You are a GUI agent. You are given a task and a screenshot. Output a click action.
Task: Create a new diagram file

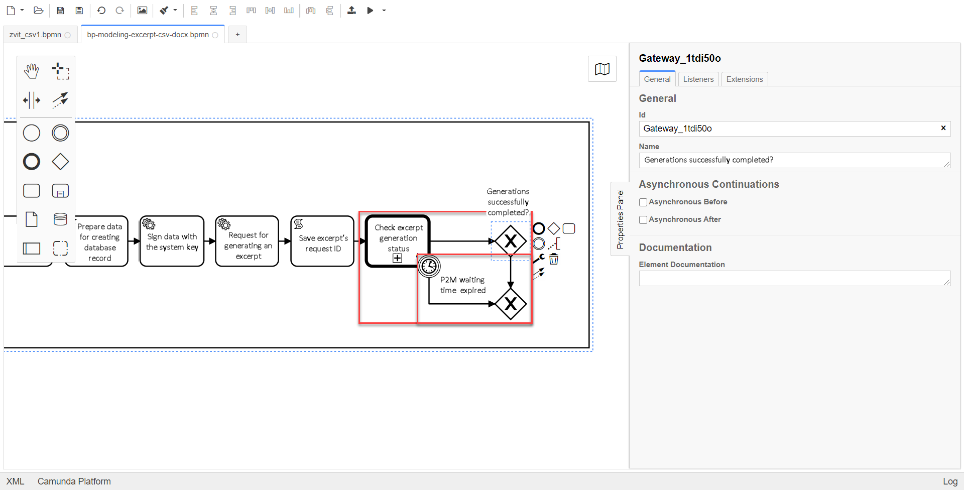click(11, 10)
